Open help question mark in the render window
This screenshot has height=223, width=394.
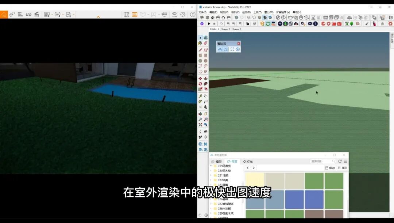[x=193, y=15]
